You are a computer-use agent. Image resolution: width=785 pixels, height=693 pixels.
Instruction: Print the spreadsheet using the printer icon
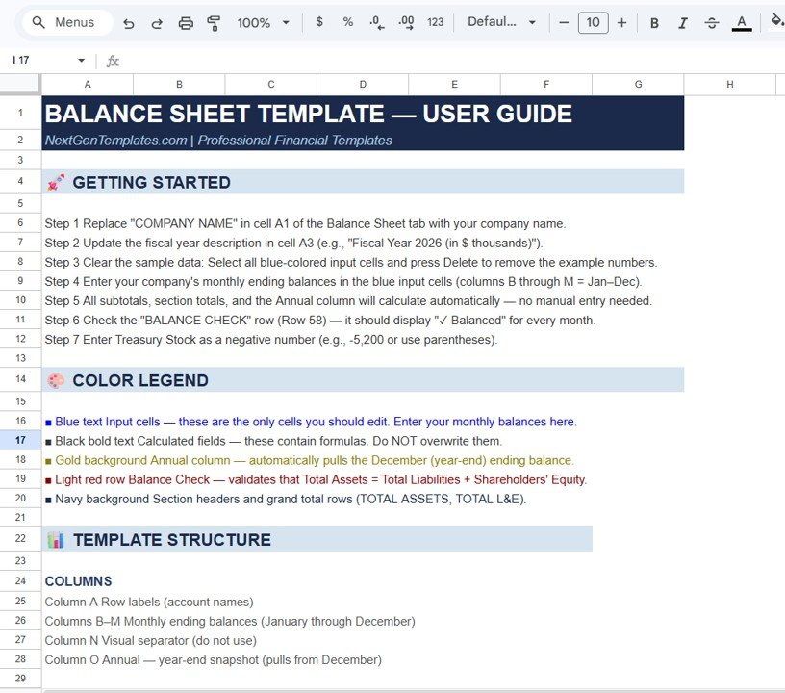point(186,22)
